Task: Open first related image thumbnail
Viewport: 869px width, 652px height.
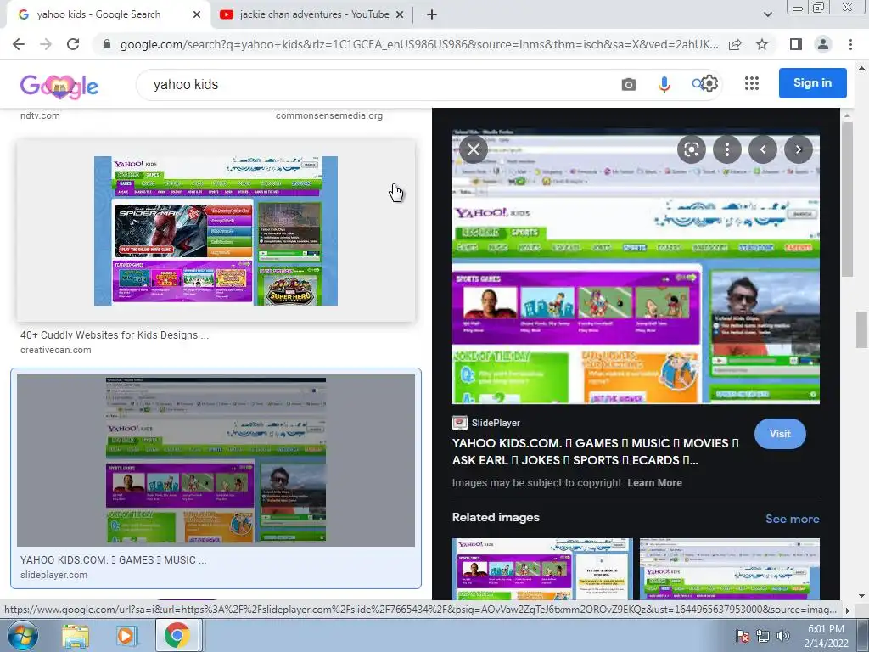Action: click(x=542, y=569)
